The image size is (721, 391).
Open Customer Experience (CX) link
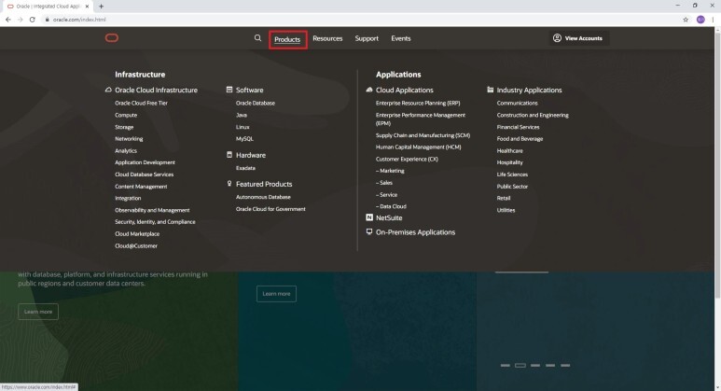[x=407, y=160]
